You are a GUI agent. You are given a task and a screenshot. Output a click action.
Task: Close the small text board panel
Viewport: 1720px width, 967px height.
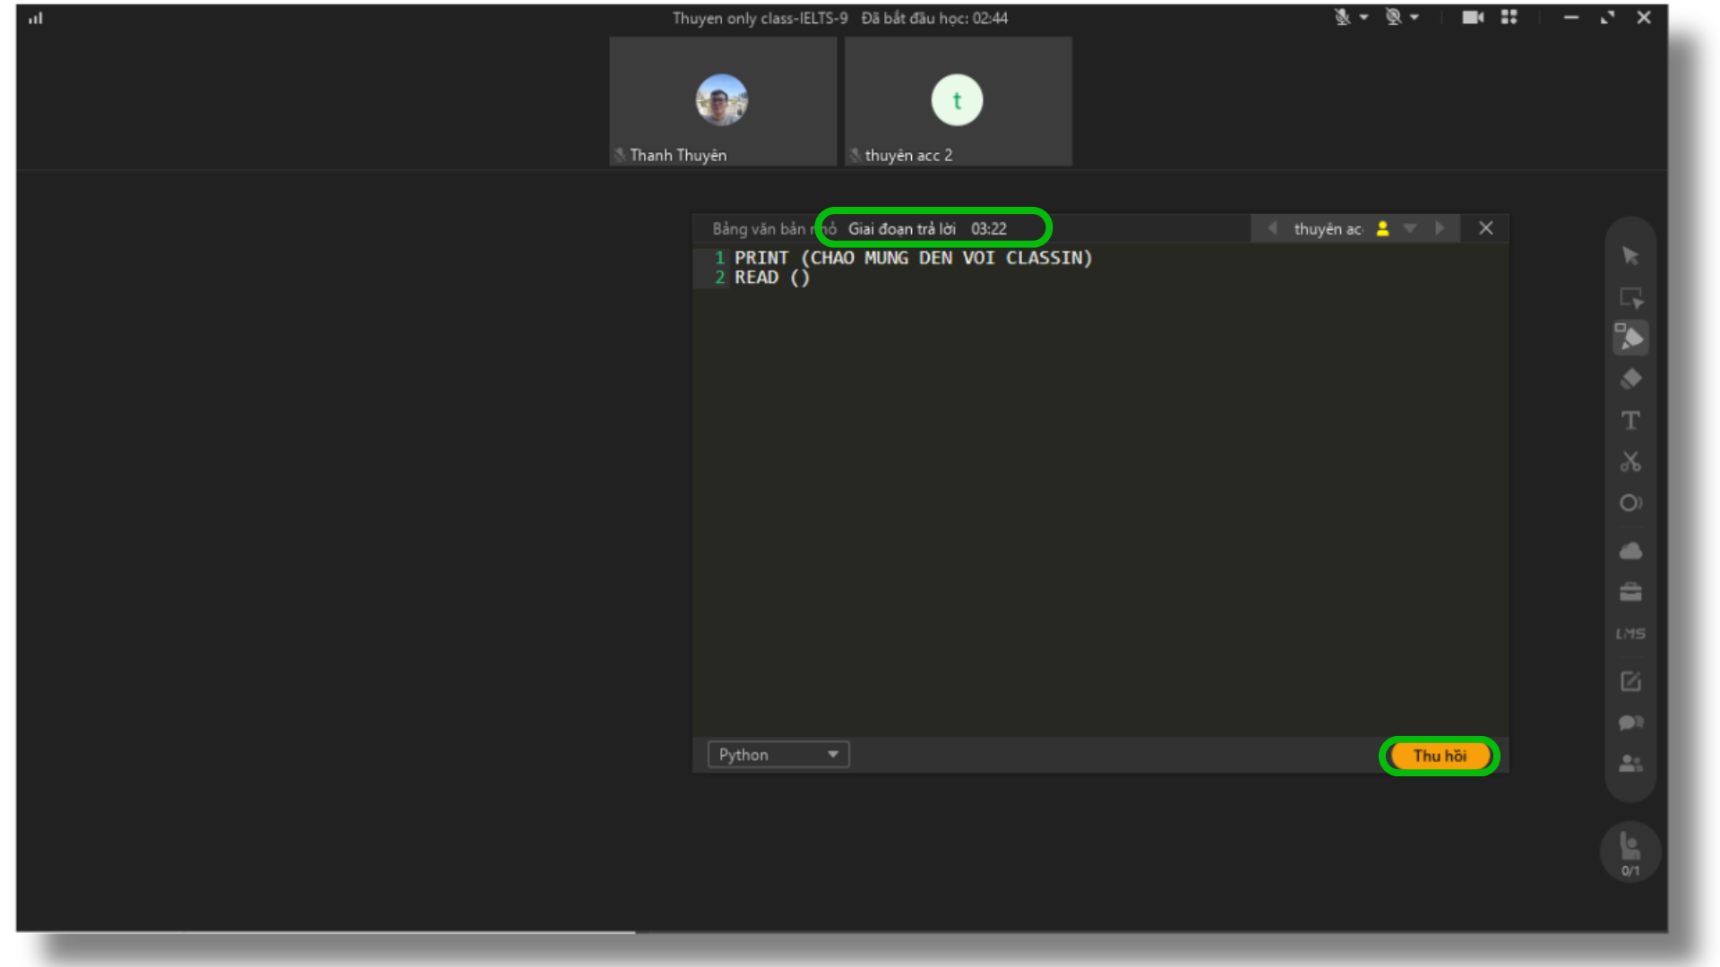click(1485, 228)
